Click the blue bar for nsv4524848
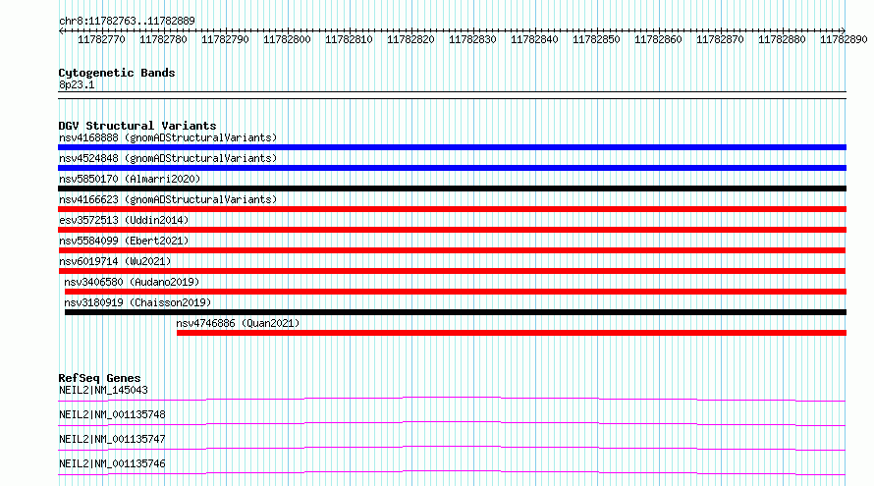The width and height of the screenshot is (874, 486). [x=452, y=168]
